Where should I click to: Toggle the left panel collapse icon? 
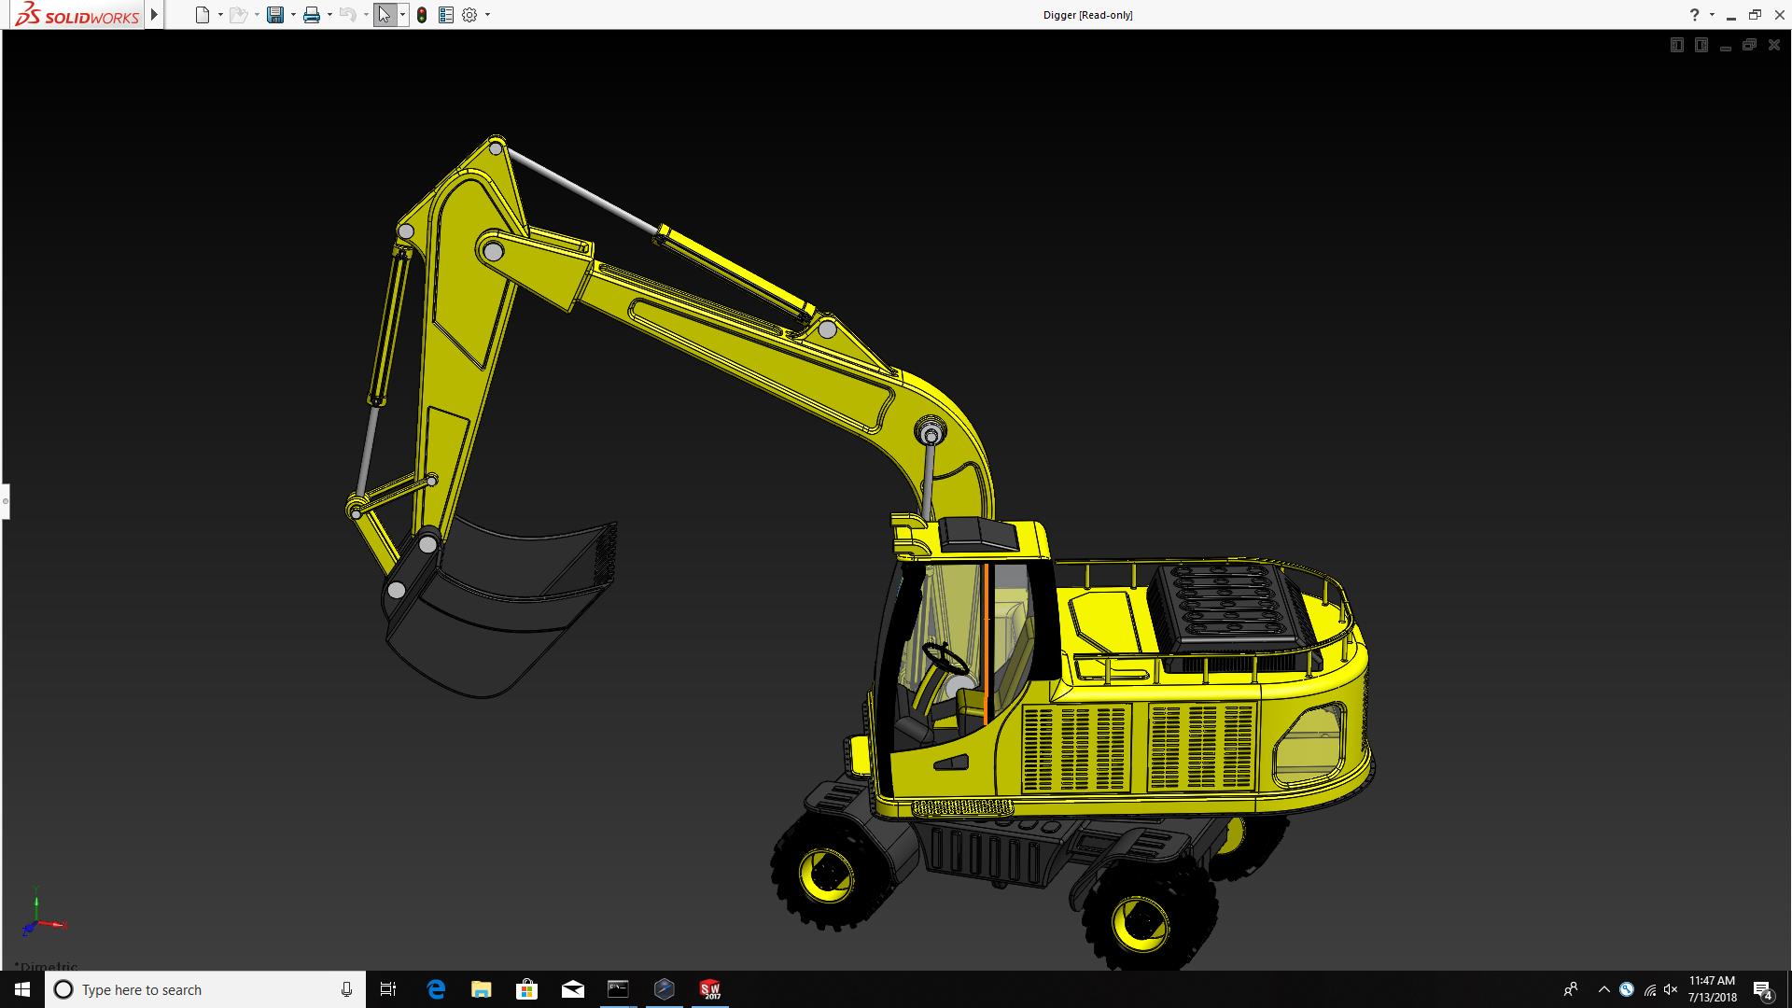coord(1677,45)
